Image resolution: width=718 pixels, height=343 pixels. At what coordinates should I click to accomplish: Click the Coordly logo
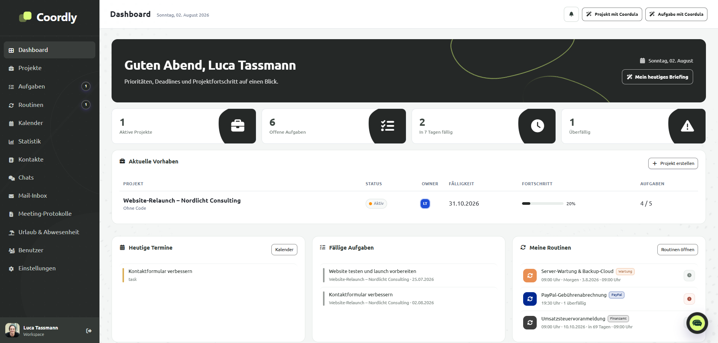pyautogui.click(x=48, y=17)
